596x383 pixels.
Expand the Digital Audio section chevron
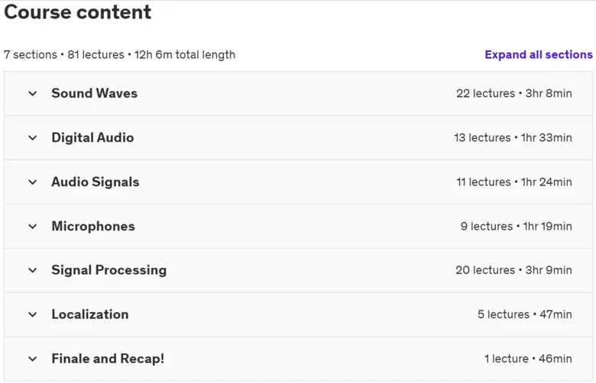point(33,138)
